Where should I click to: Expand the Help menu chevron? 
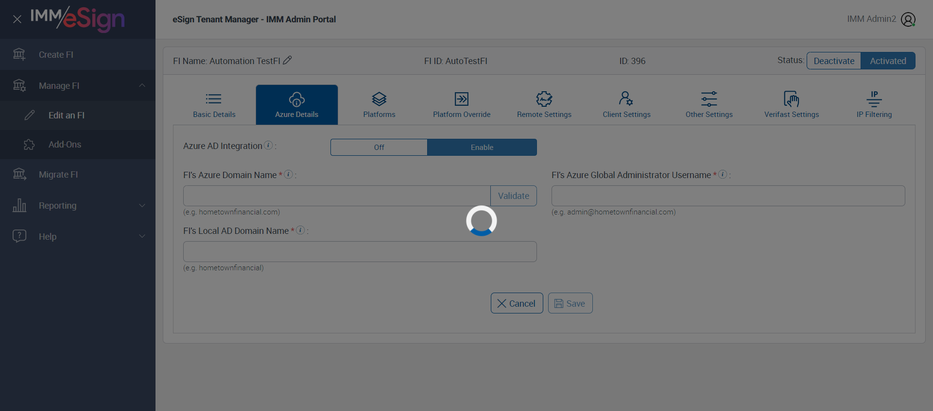tap(142, 236)
